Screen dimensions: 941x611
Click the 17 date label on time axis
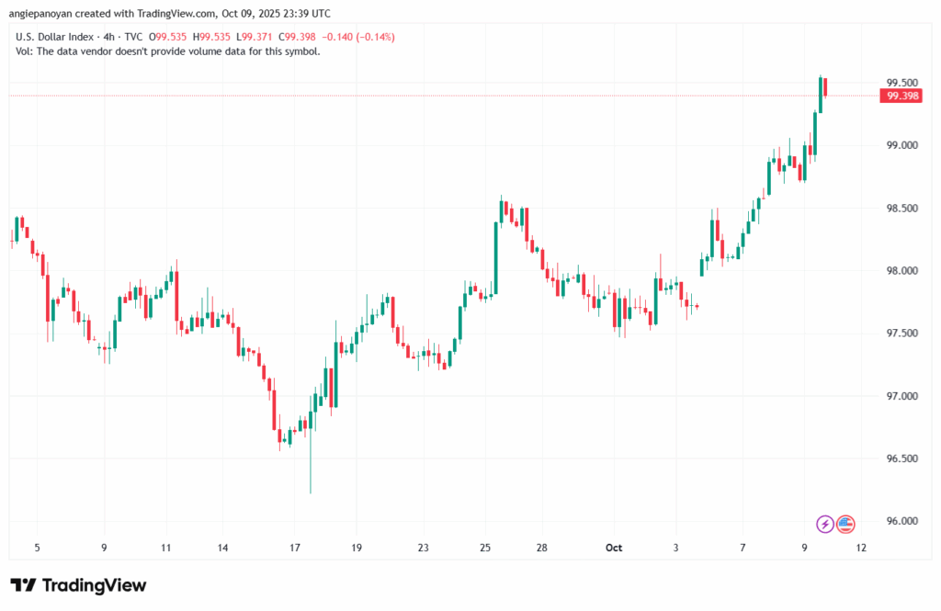295,548
